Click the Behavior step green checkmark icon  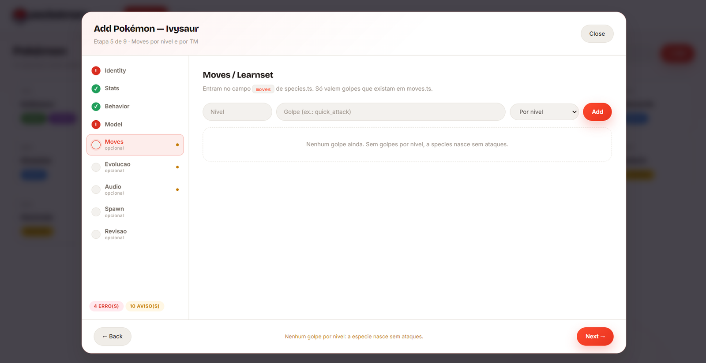[x=96, y=107]
